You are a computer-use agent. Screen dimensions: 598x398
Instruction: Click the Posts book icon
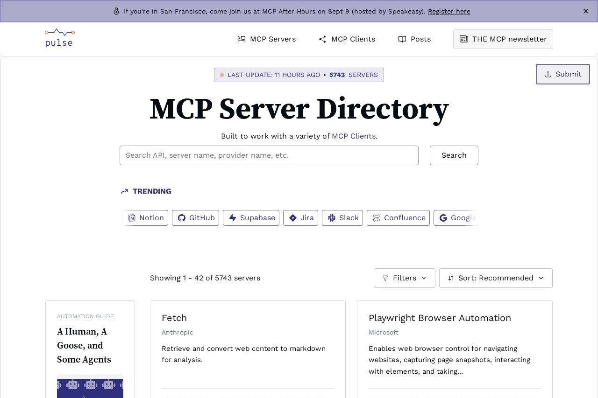click(x=402, y=39)
